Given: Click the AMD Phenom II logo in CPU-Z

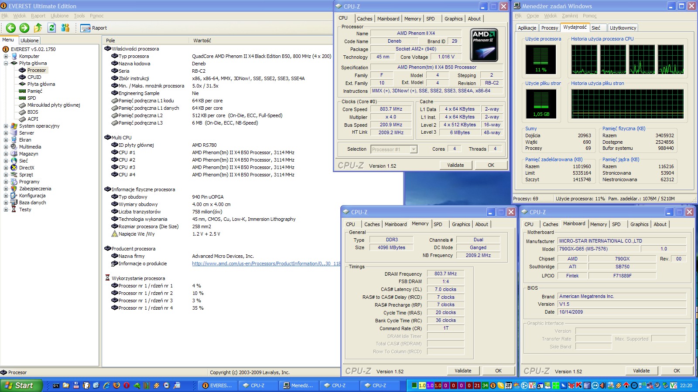Looking at the screenshot, I should click(x=484, y=45).
